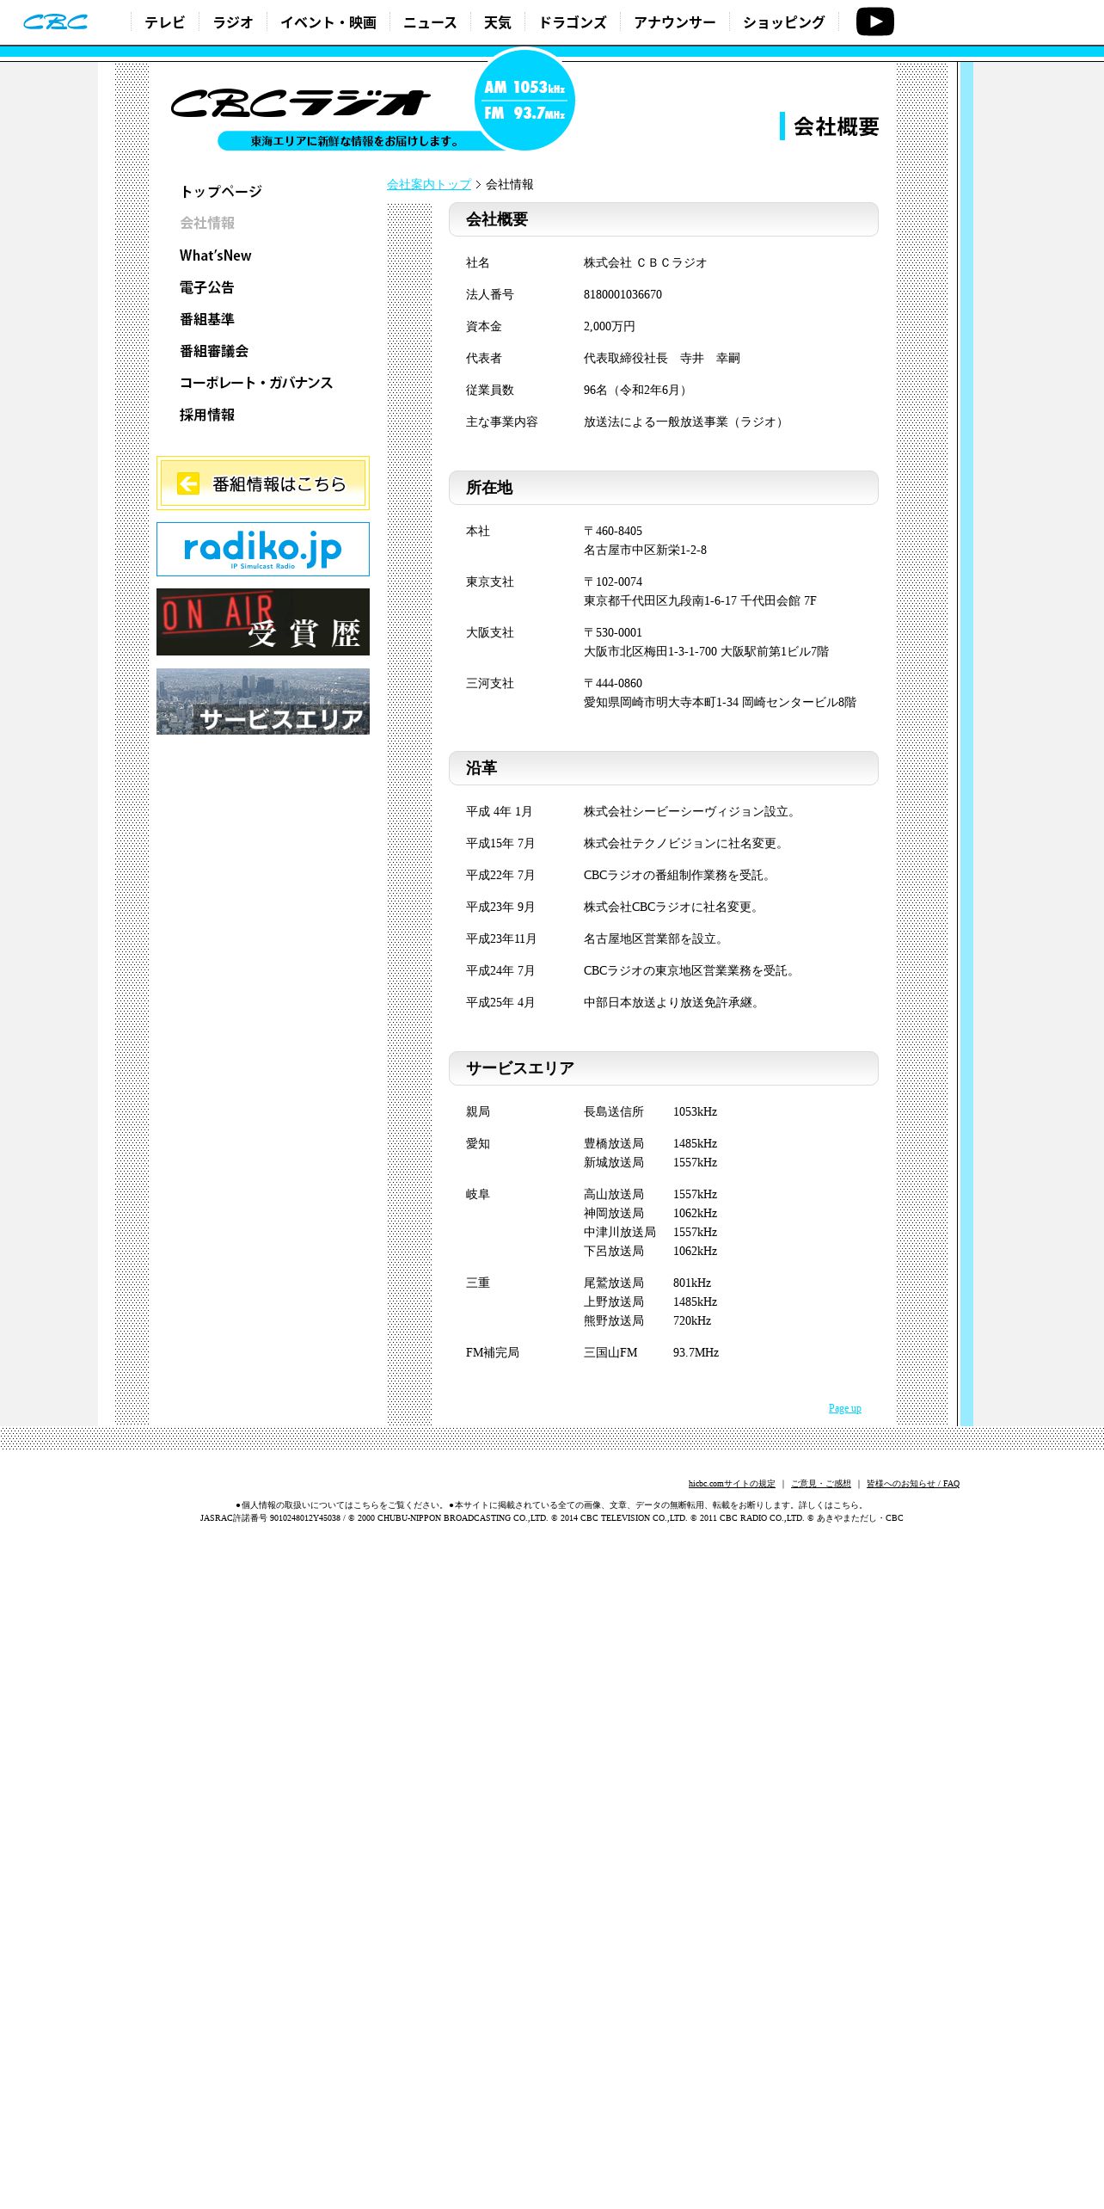Click the 平成25年 4月 history entry
Image resolution: width=1104 pixels, height=2209 pixels.
[x=500, y=1003]
